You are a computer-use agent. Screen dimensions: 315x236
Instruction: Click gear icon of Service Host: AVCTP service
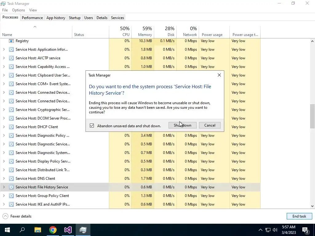11,58
